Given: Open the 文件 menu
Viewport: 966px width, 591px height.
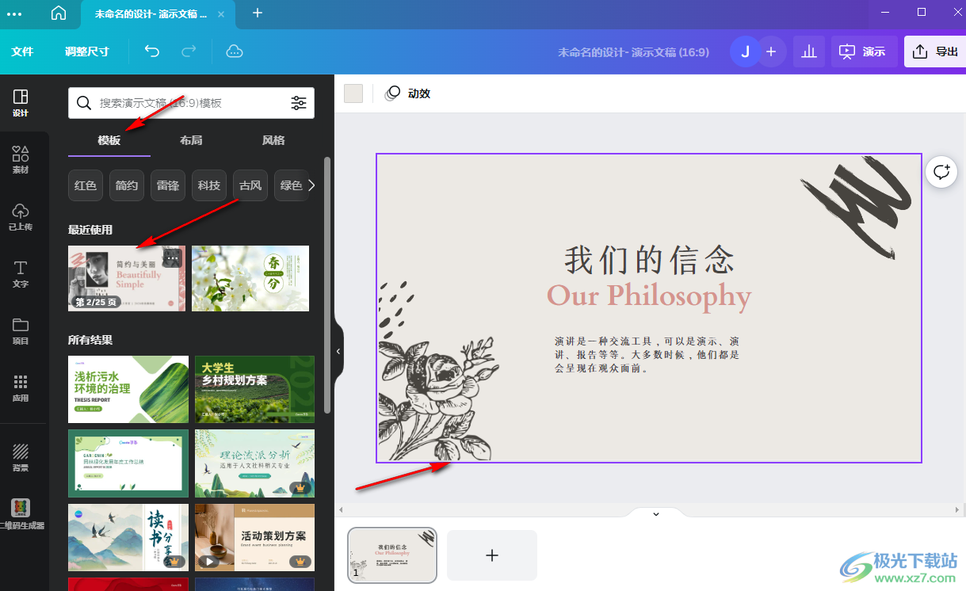Looking at the screenshot, I should [x=23, y=51].
